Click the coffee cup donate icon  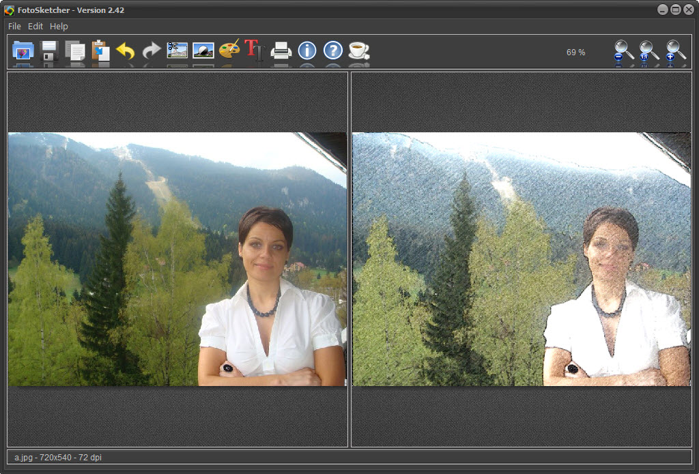[x=358, y=51]
